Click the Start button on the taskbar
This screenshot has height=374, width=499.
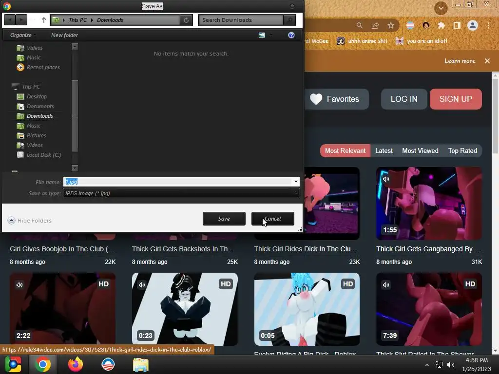pyautogui.click(x=13, y=364)
